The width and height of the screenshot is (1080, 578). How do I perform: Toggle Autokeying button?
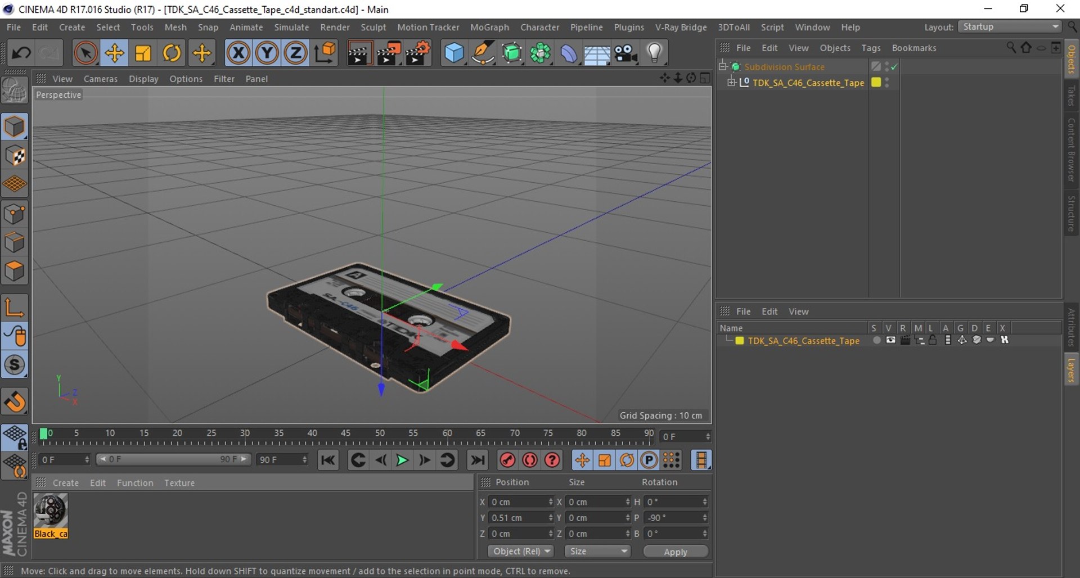coord(530,460)
